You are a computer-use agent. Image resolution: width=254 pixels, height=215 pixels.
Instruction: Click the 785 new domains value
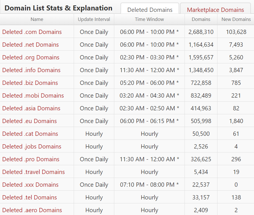pos(236,83)
